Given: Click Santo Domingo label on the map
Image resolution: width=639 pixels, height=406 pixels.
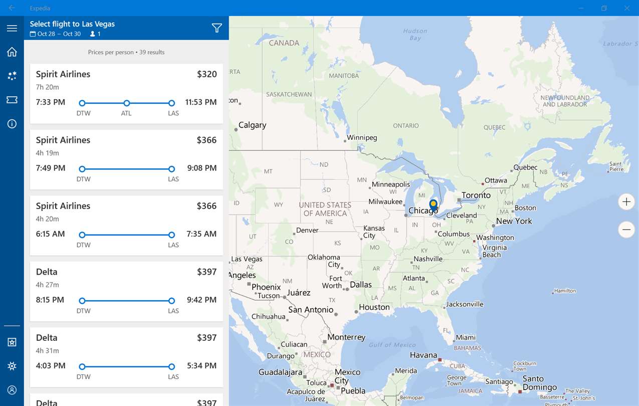Looking at the screenshot, I should [x=539, y=383].
